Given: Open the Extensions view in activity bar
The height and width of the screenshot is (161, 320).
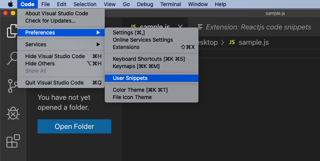Looking at the screenshot, I should pos(13,141).
